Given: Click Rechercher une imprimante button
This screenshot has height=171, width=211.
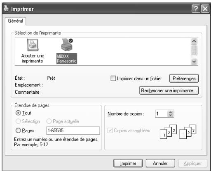Looking at the screenshot, I should 169,90.
